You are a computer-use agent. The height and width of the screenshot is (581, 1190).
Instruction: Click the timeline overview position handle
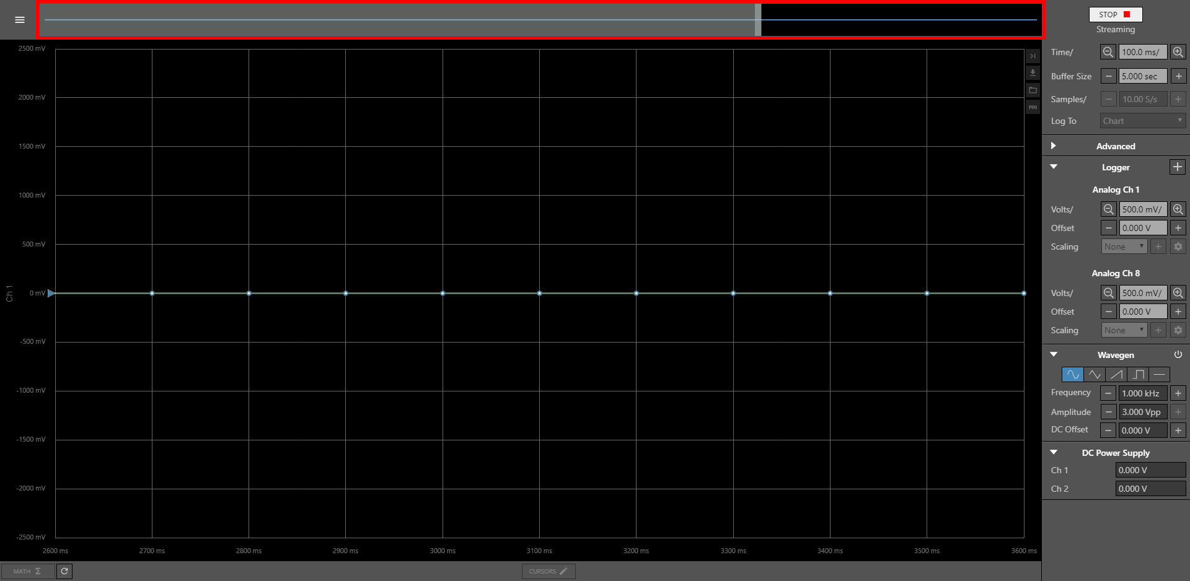pyautogui.click(x=758, y=20)
